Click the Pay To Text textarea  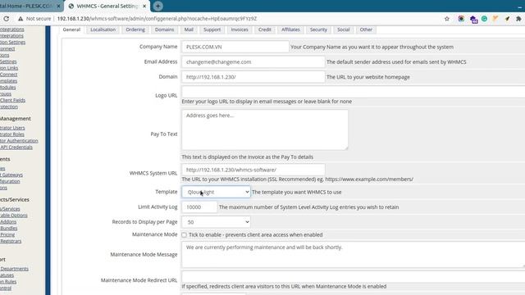tap(265, 129)
